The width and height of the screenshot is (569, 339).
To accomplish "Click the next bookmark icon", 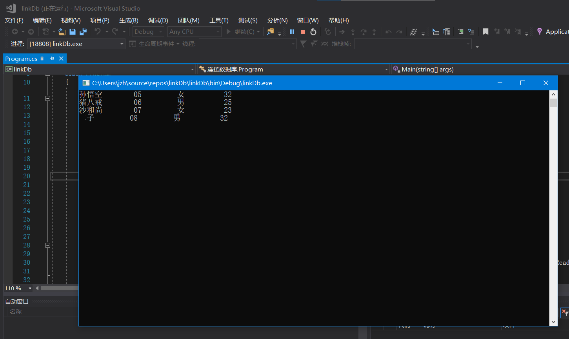I will coord(507,32).
